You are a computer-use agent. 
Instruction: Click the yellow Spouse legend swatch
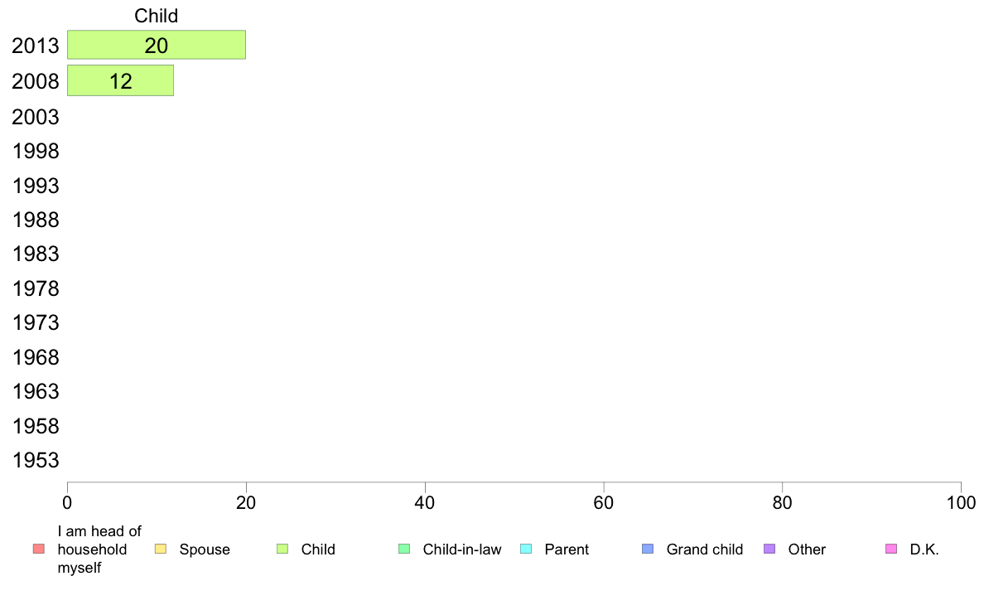click(x=161, y=549)
